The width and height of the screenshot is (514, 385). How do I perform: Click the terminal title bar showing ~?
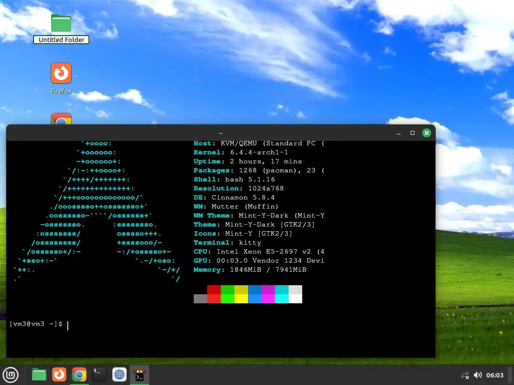click(221, 133)
